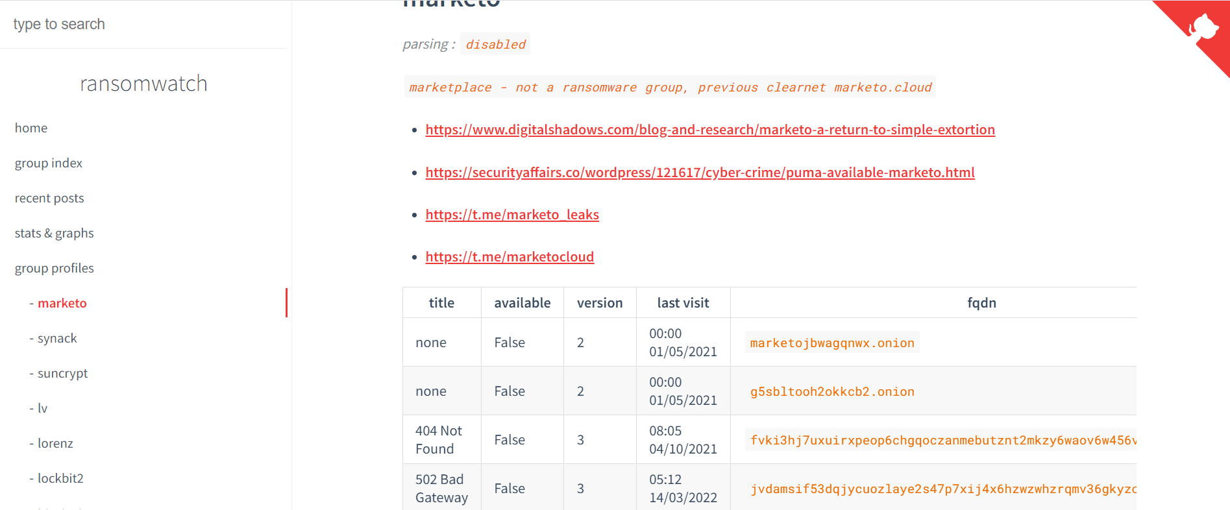Click the 'last visit' column header

[683, 303]
